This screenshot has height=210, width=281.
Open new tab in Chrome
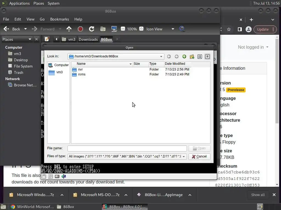[x=251, y=20]
